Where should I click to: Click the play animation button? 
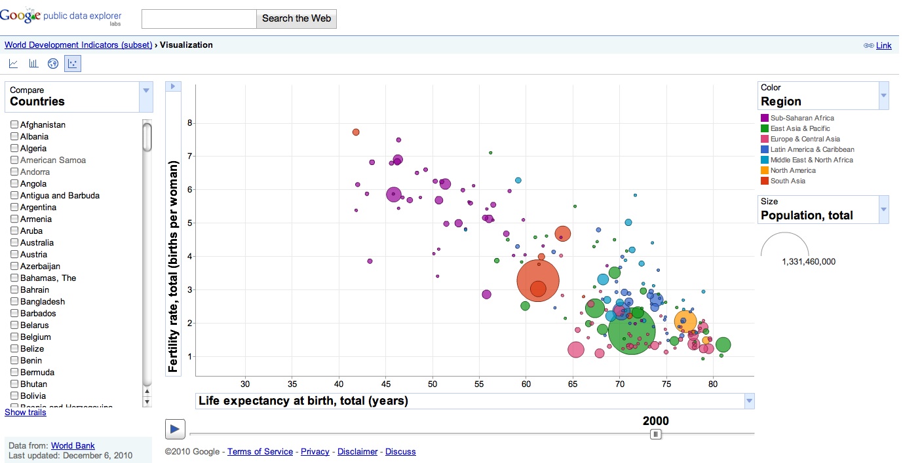click(x=175, y=429)
